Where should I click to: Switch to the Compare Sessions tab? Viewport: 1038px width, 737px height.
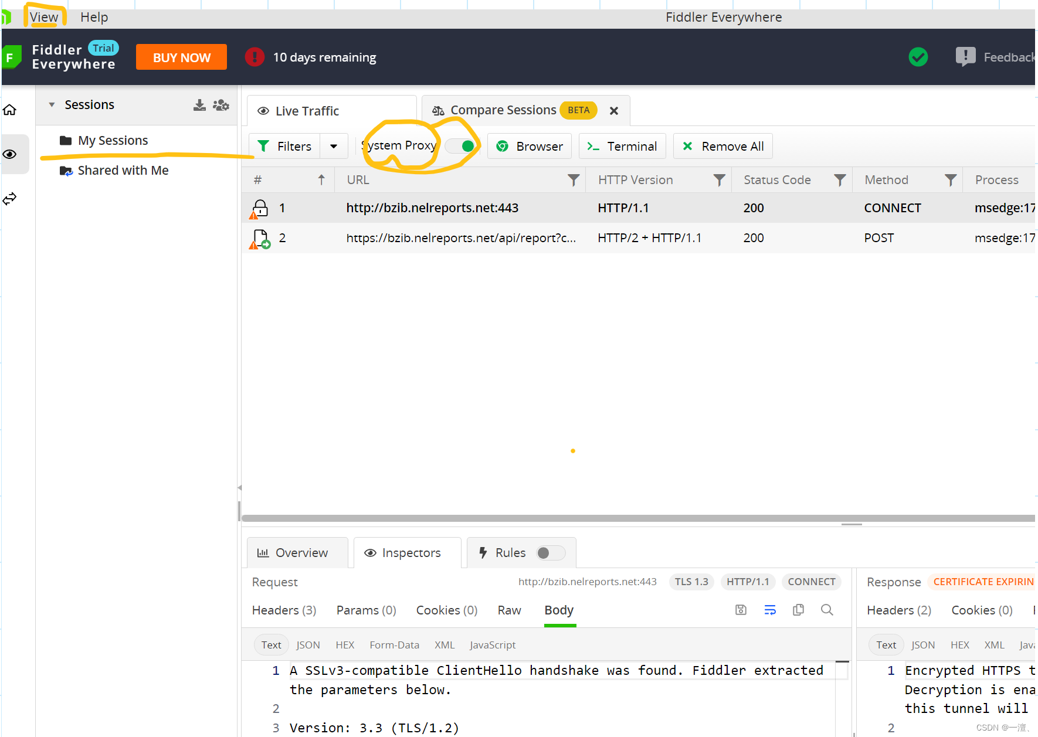503,110
